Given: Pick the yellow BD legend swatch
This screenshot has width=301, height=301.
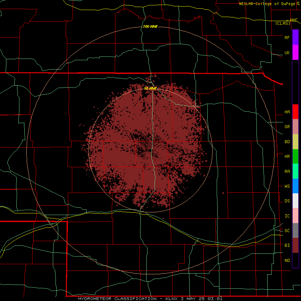Looking at the screenshot, I should (x=295, y=142).
